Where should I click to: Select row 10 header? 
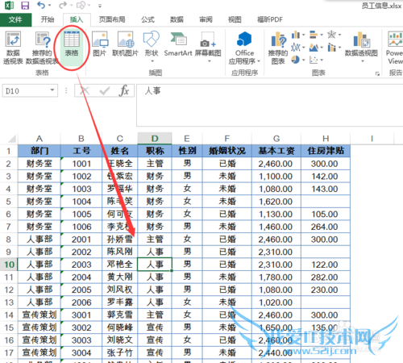(x=9, y=265)
